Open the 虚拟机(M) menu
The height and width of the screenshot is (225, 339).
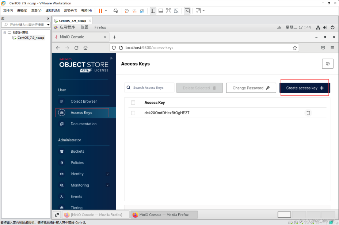tap(53, 11)
